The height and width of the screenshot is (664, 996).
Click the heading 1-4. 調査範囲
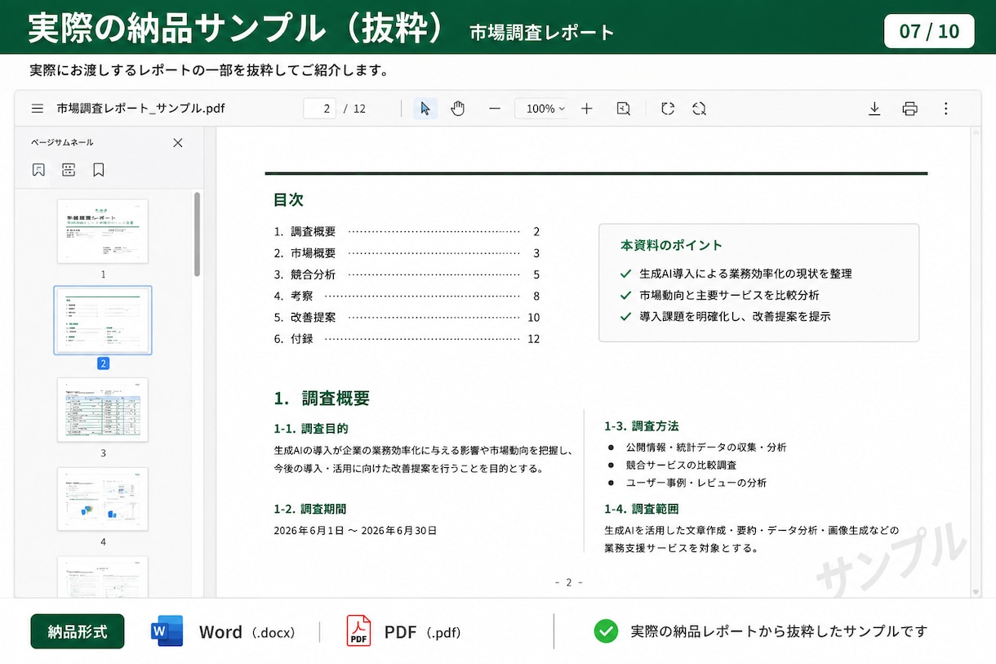(x=642, y=509)
